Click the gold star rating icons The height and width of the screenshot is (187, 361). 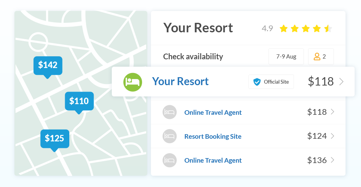306,29
